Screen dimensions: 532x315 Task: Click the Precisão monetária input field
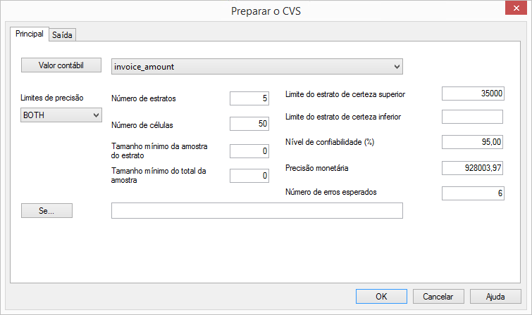click(x=472, y=167)
